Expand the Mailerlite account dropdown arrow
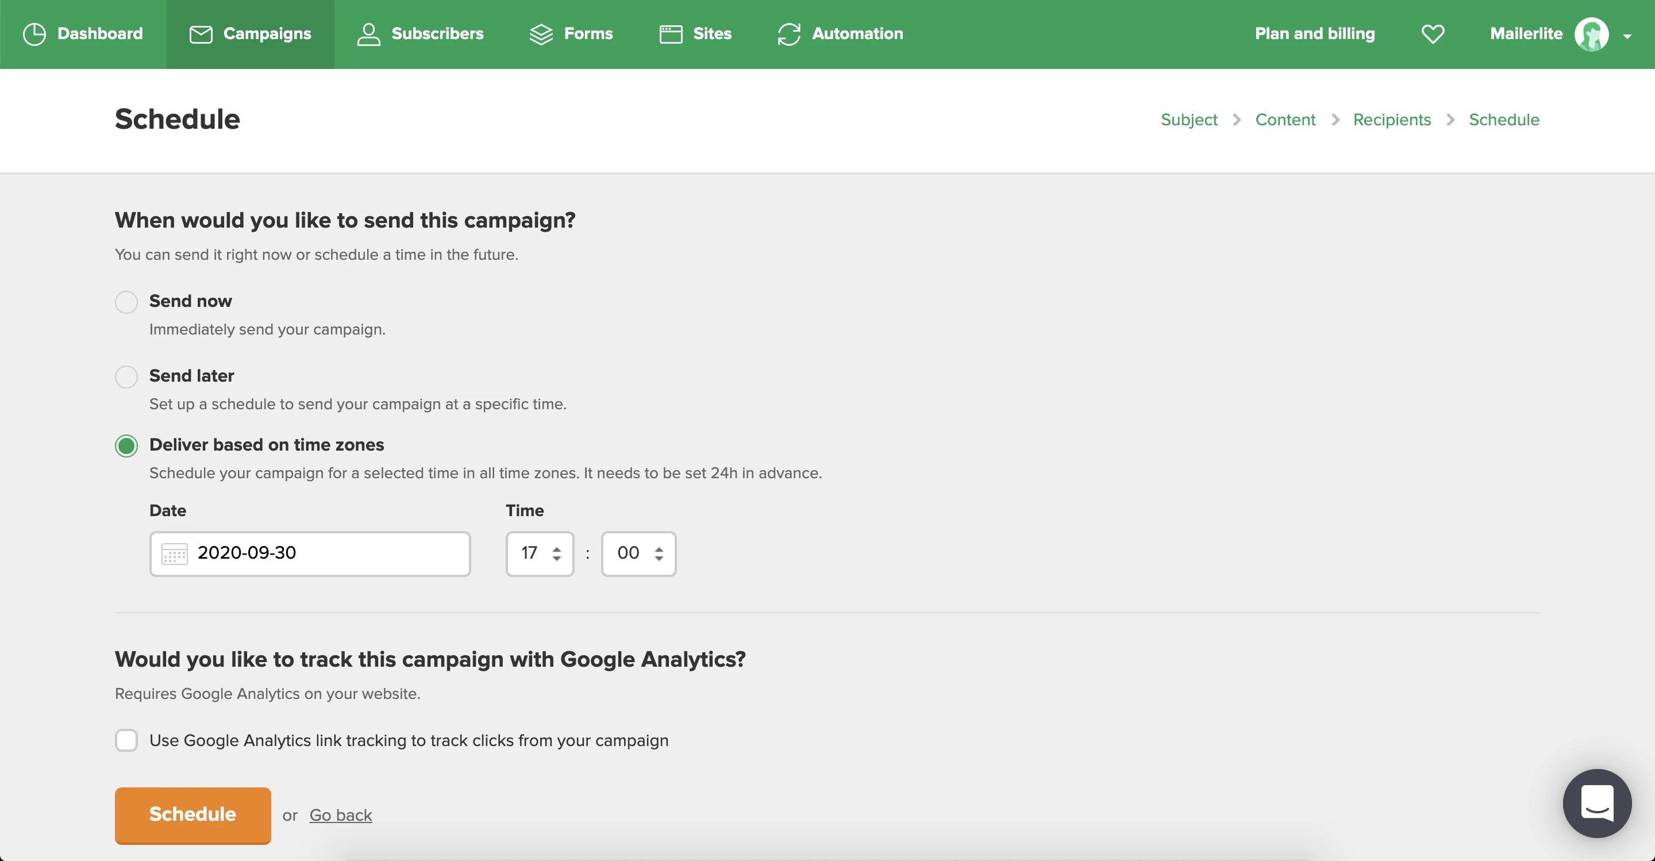The width and height of the screenshot is (1655, 861). [1627, 36]
